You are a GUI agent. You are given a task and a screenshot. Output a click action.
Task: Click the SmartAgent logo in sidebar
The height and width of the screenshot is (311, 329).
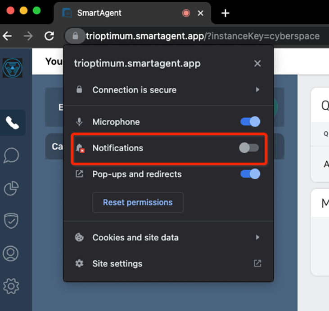[12, 68]
